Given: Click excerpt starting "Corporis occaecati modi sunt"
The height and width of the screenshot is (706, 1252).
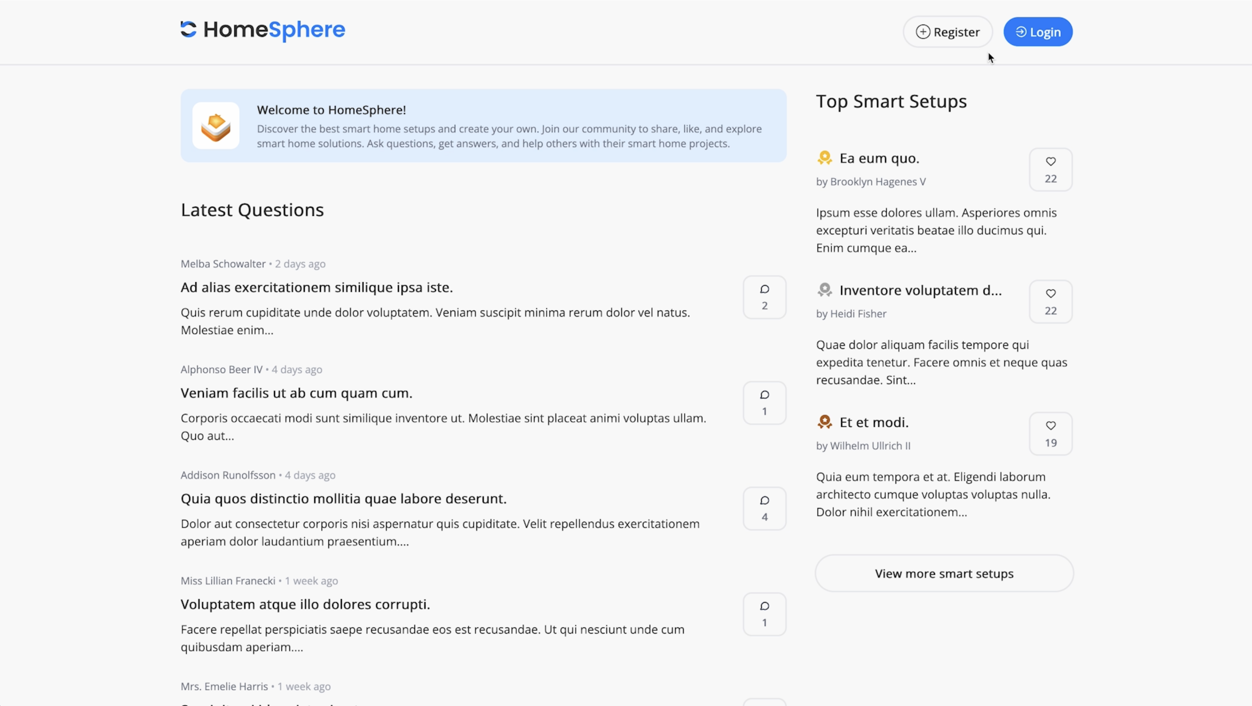Looking at the screenshot, I should (x=443, y=427).
